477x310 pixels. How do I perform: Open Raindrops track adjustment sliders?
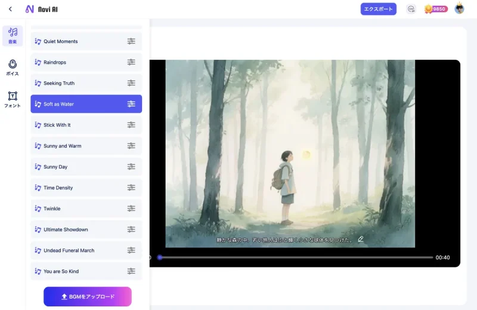pos(131,62)
